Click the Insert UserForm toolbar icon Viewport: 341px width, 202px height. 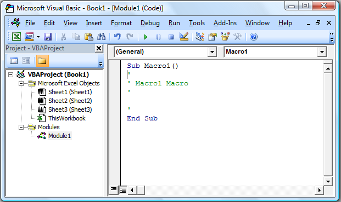coord(29,37)
